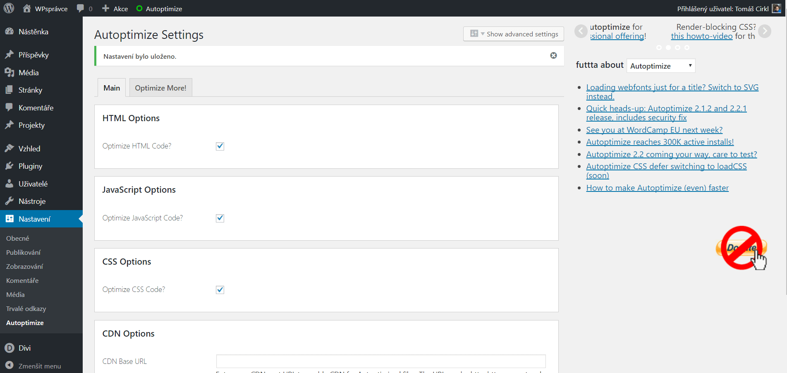Image resolution: width=787 pixels, height=373 pixels.
Task: Open Média submenu under Nastavení
Action: 15,294
